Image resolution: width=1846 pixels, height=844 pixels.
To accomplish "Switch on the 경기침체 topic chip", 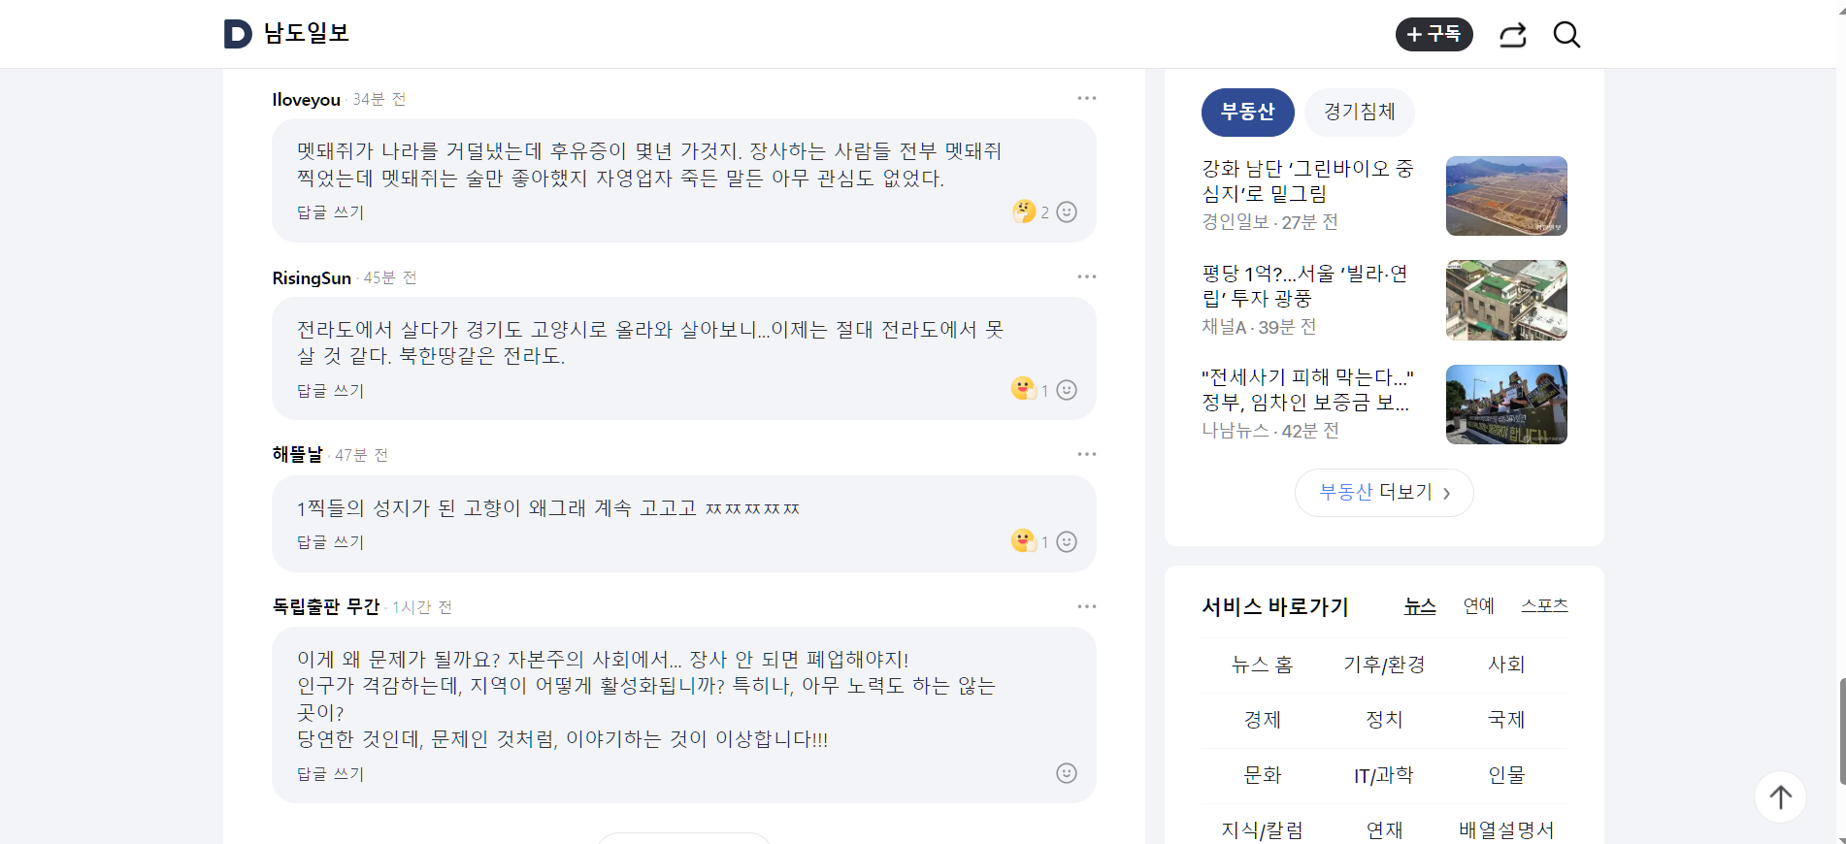I will click(1359, 112).
